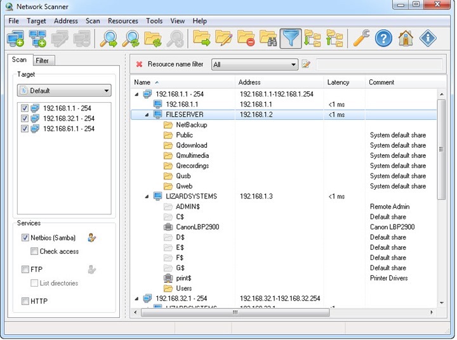Click the folder with red minus icon
Viewport: 457px width, 340px height.
(246, 39)
